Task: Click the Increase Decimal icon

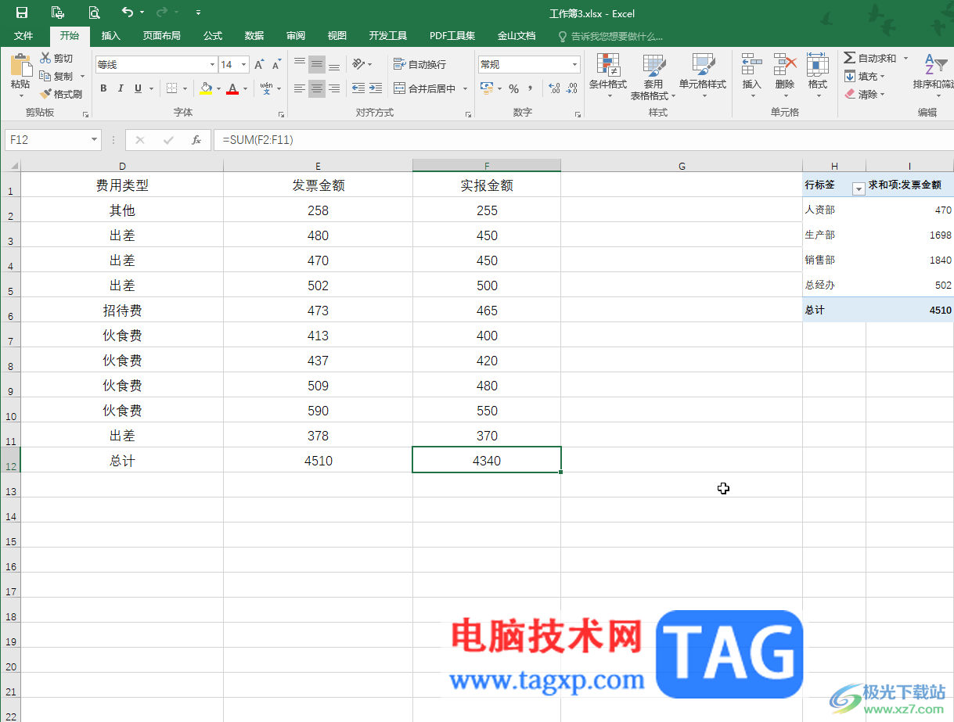Action: tap(555, 88)
